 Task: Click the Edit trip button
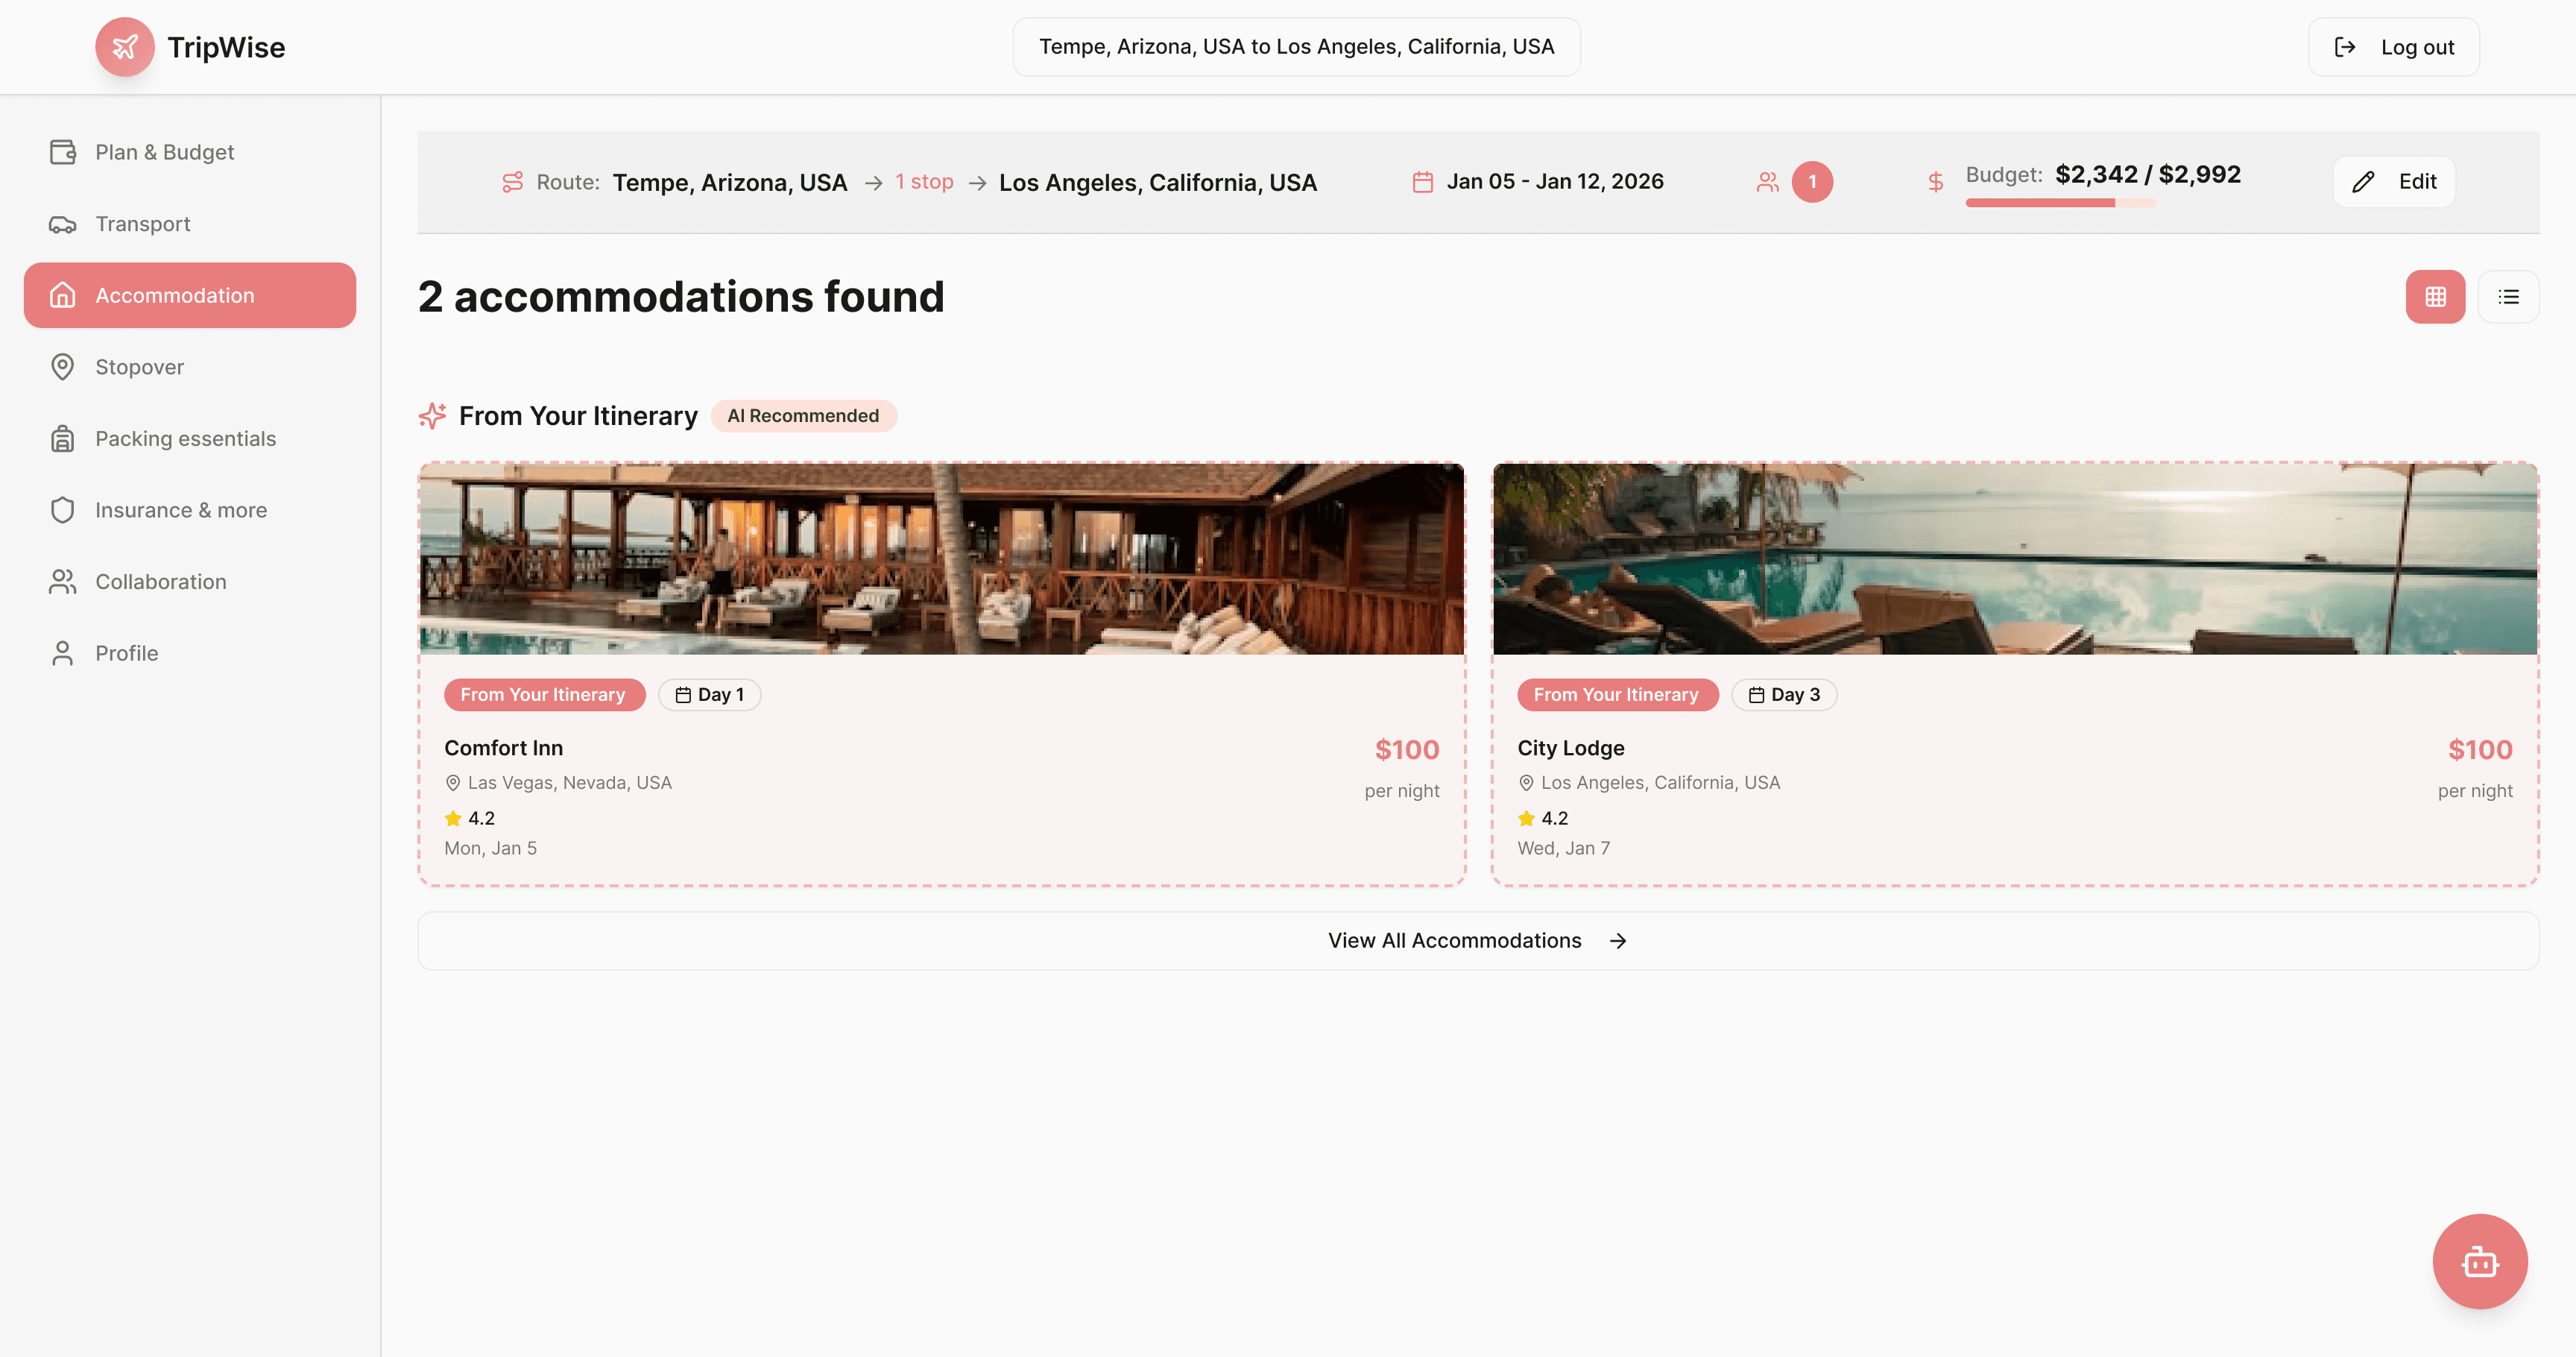[x=2393, y=182]
